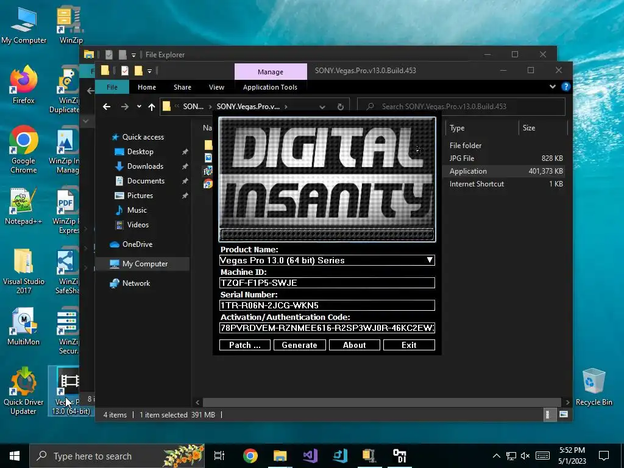This screenshot has width=624, height=468.
Task: Click the Exit button in the keygen
Action: (x=409, y=345)
